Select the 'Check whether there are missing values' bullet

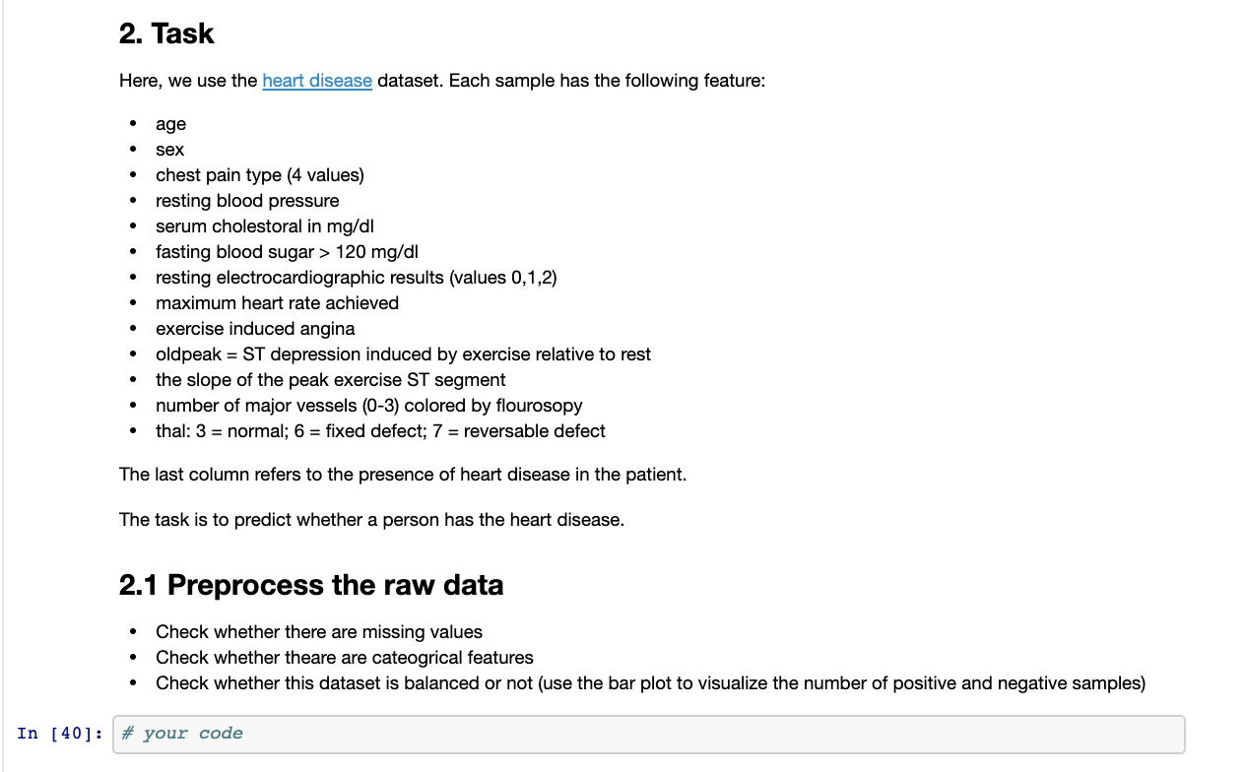coord(318,631)
